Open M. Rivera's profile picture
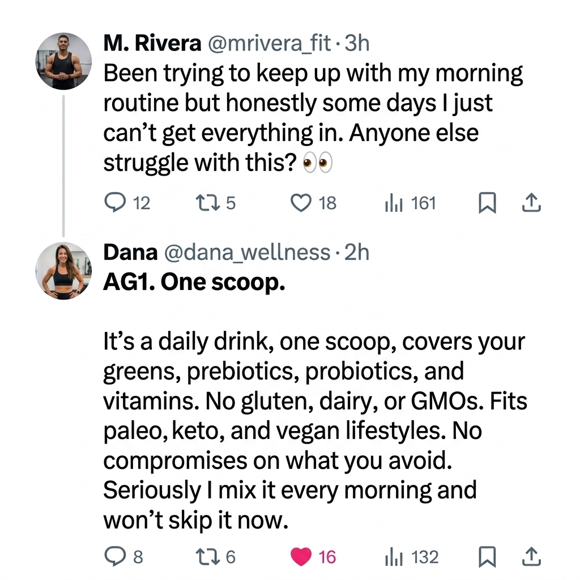Viewport: 580px width, 580px height. pos(63,61)
